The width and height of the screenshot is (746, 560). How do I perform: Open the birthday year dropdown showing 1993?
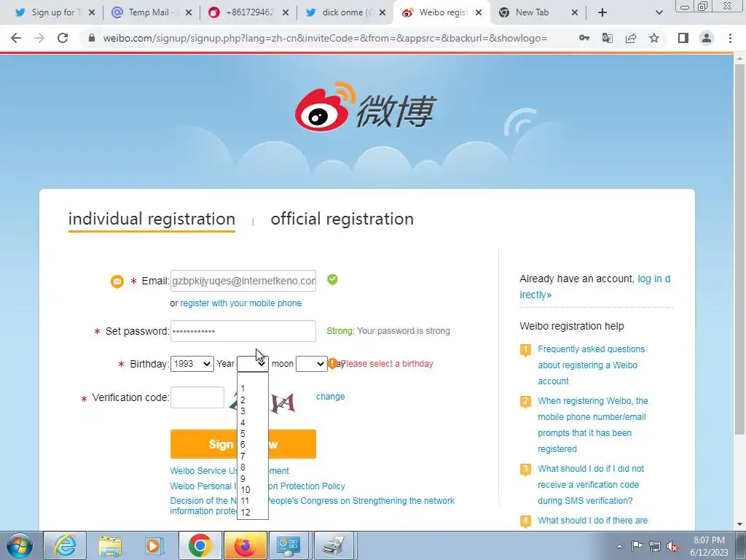tap(192, 364)
